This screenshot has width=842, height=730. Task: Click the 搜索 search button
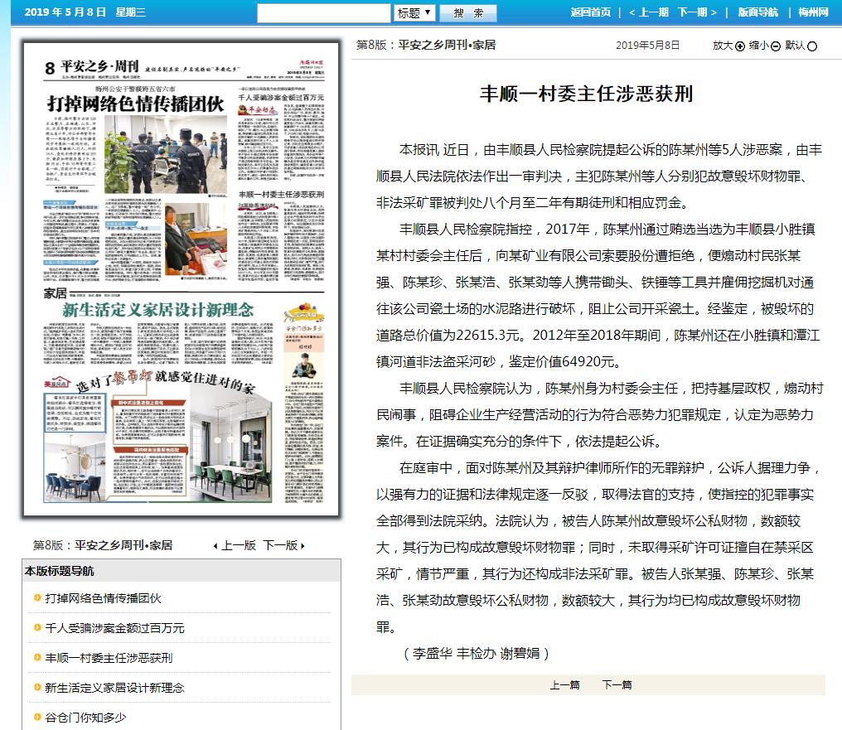467,13
